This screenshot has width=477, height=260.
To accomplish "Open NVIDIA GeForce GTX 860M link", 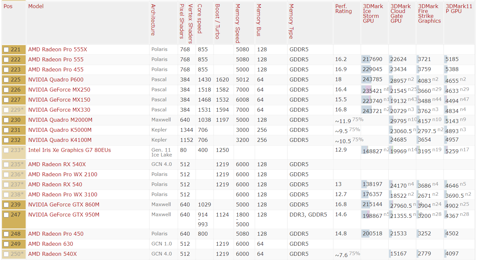I will tap(64, 205).
